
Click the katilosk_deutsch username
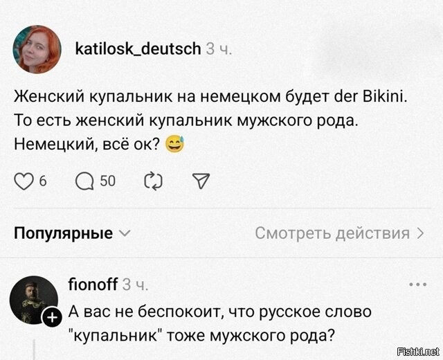(x=138, y=48)
